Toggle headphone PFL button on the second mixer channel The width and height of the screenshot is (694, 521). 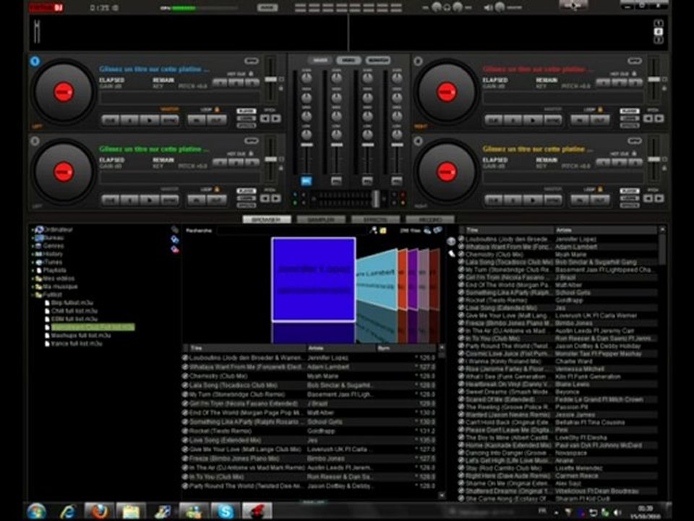click(x=336, y=181)
